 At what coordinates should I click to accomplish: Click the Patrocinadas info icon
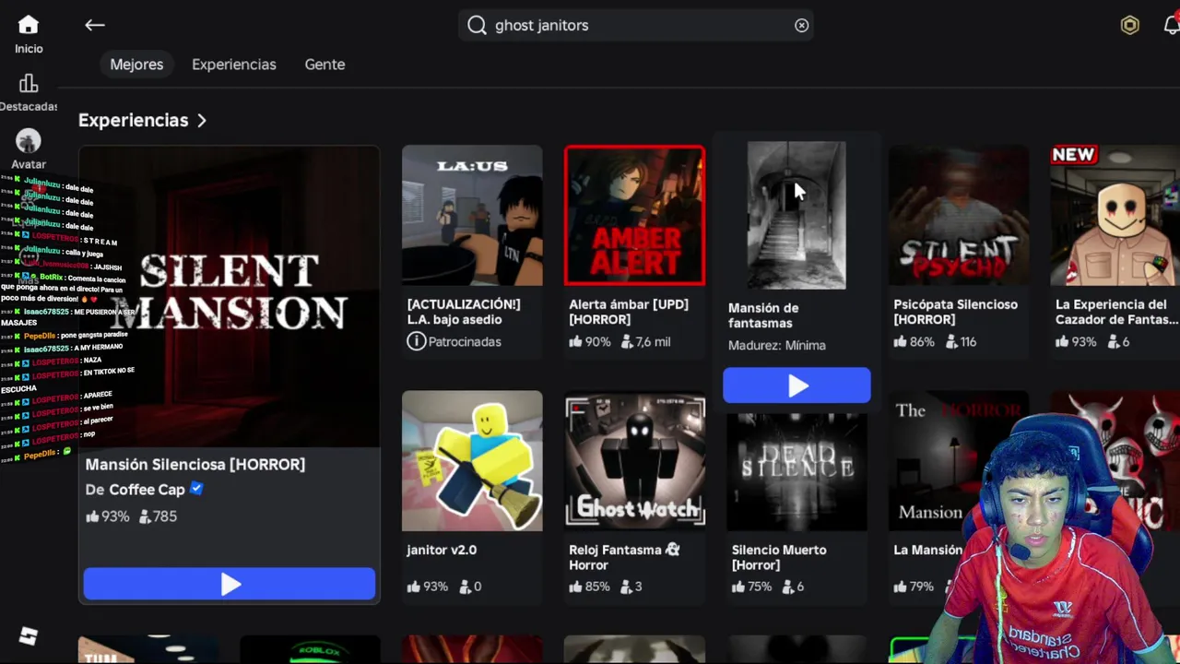click(416, 341)
